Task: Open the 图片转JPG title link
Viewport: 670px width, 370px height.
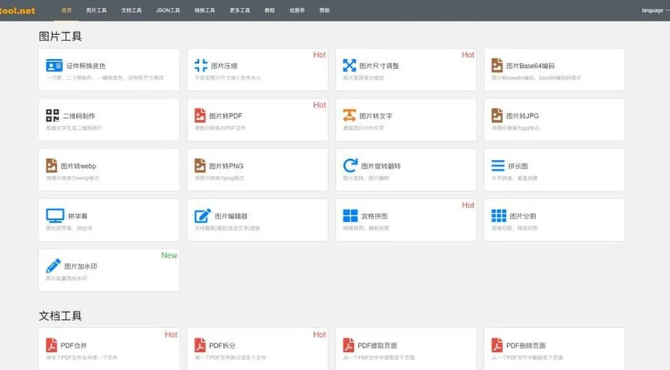Action: point(523,116)
